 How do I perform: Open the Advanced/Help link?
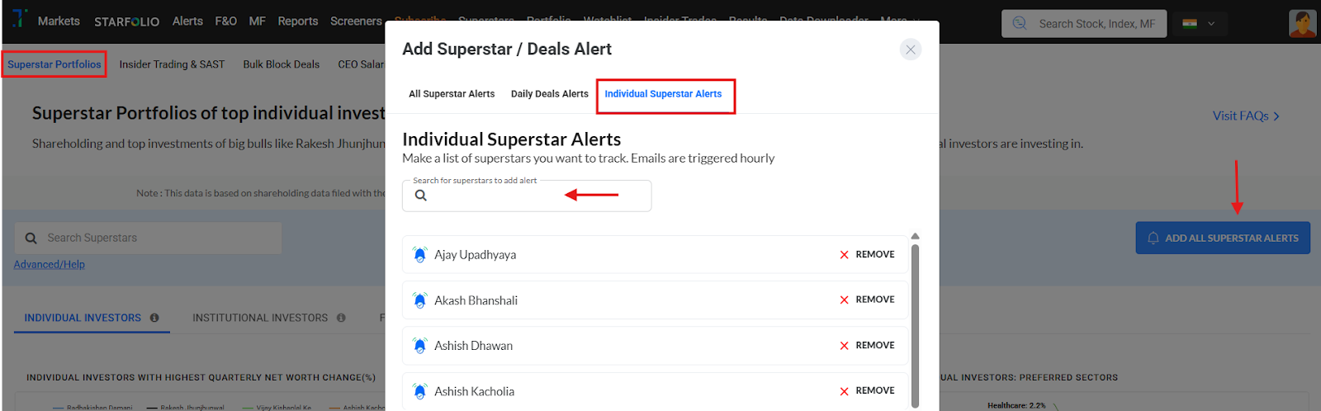50,264
